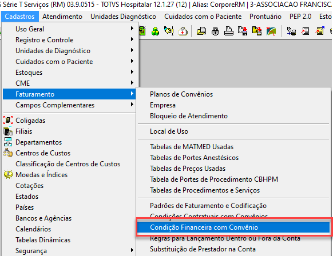This screenshot has width=333, height=256.
Task: Click the yellow document print export icon
Action: click(257, 31)
